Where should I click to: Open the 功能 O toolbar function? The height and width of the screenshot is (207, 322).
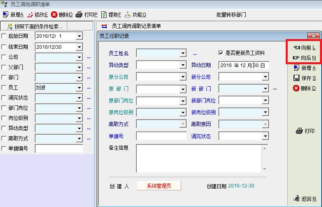click(x=128, y=15)
